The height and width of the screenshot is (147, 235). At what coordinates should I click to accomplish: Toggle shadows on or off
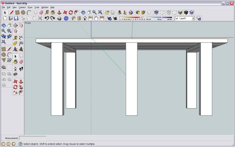pos(115,18)
